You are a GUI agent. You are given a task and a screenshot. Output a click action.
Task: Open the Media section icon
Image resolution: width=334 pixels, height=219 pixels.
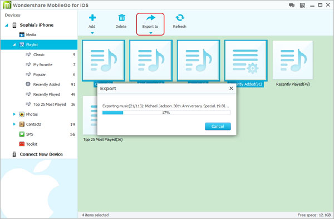pos(22,34)
